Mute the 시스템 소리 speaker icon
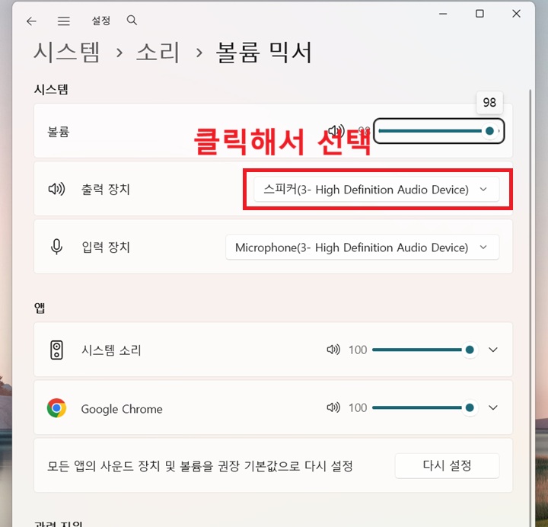 333,350
